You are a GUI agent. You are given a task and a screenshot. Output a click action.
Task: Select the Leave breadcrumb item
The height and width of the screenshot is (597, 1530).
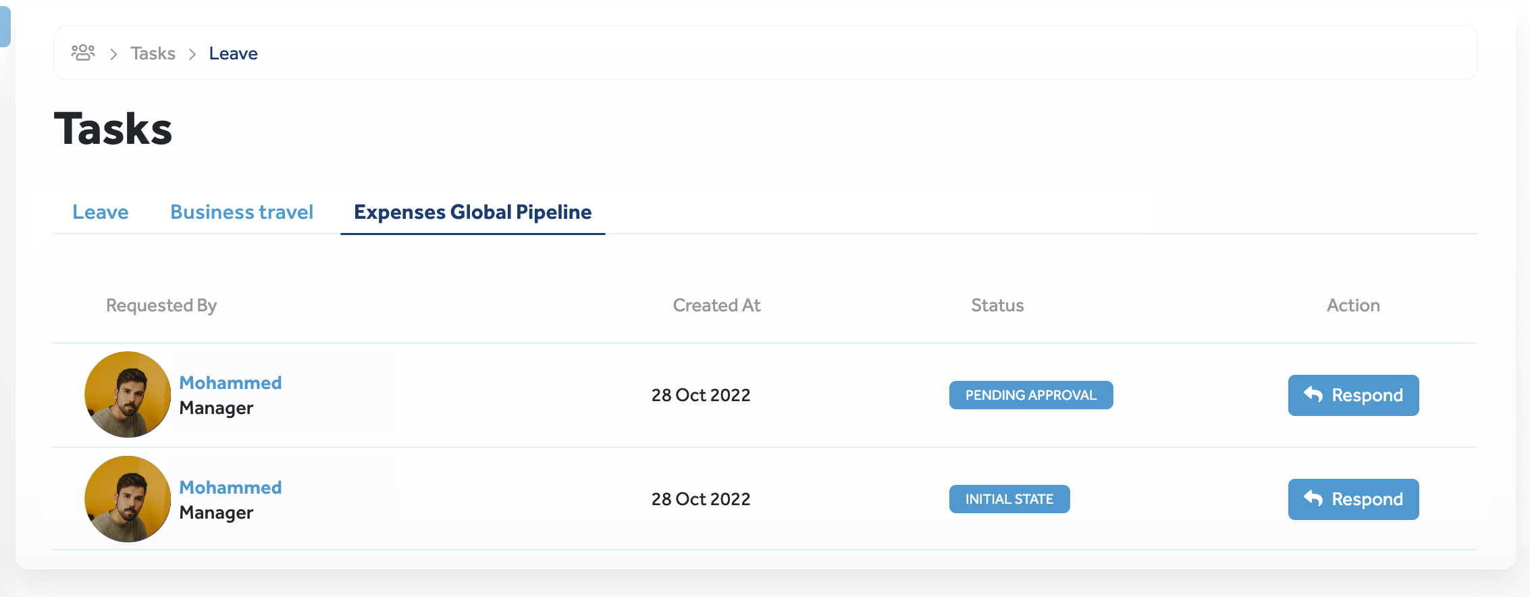233,53
